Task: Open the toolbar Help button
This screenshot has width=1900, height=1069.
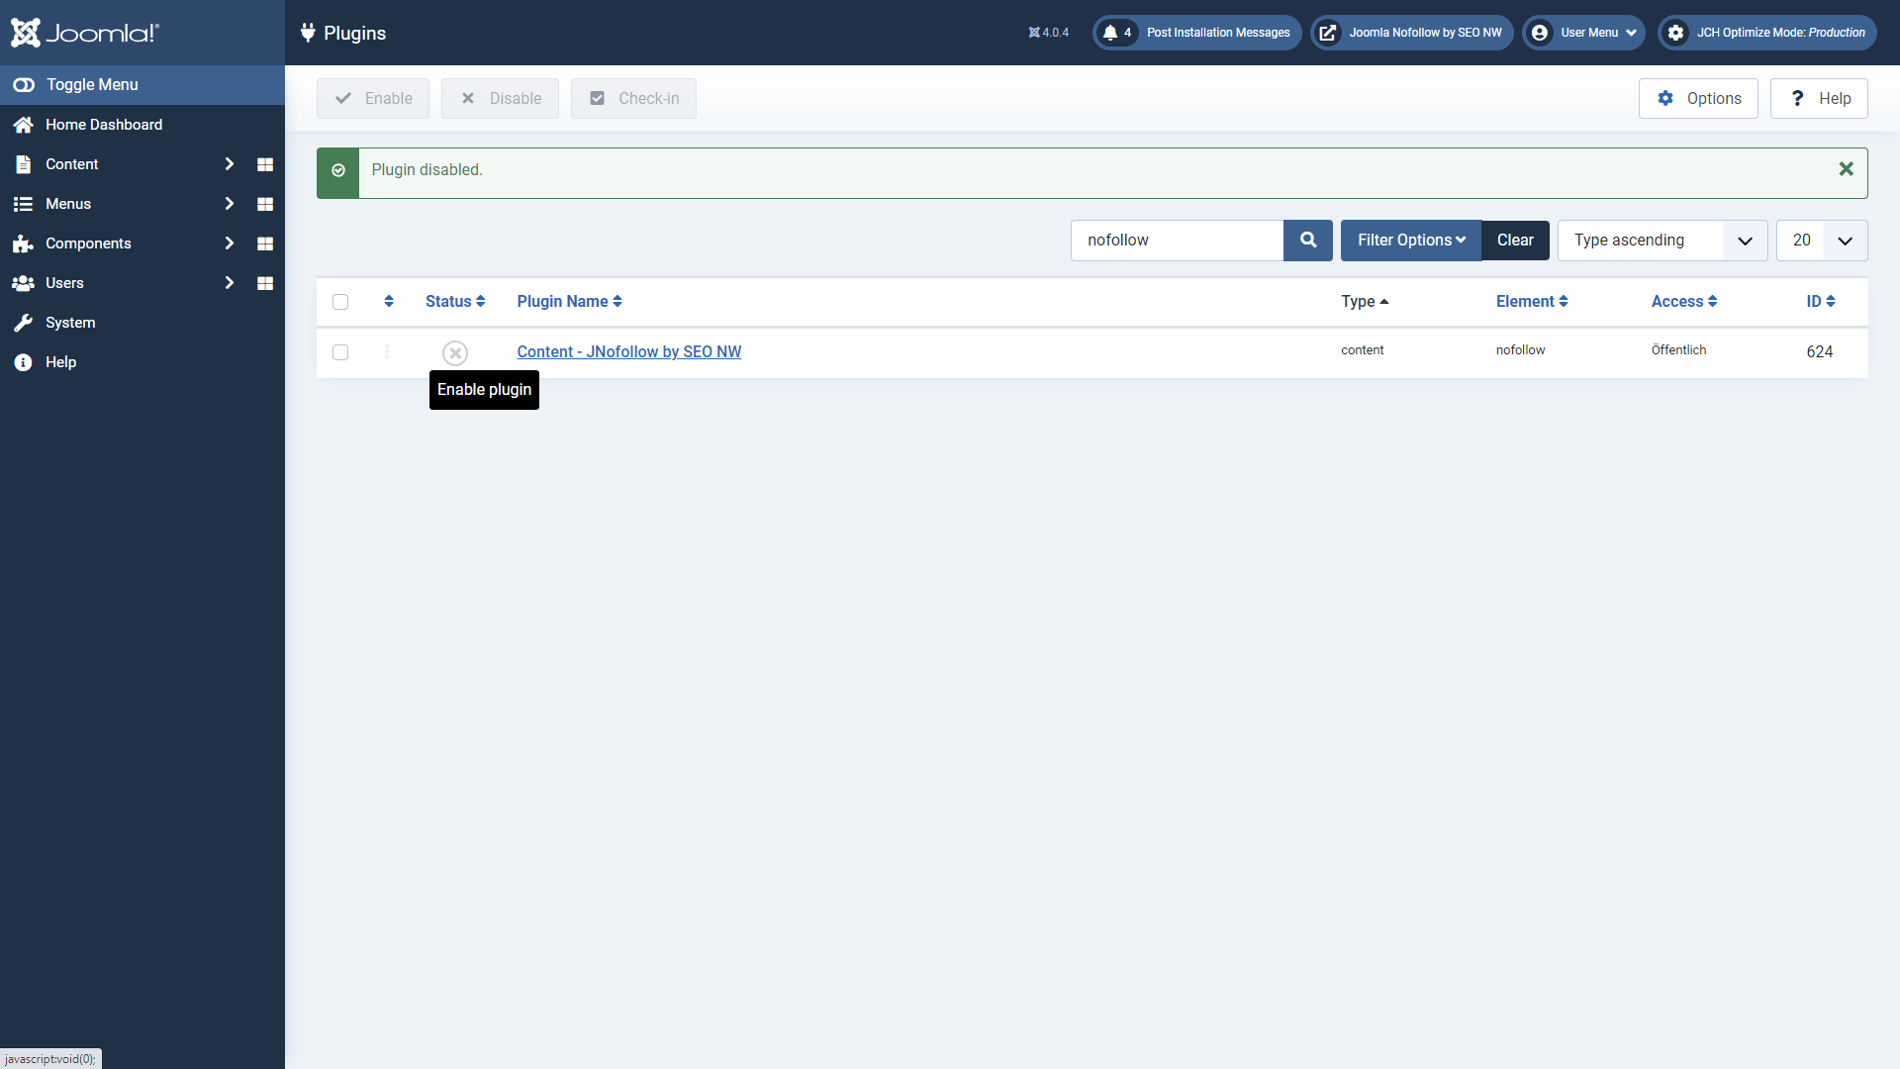Action: pyautogui.click(x=1819, y=99)
